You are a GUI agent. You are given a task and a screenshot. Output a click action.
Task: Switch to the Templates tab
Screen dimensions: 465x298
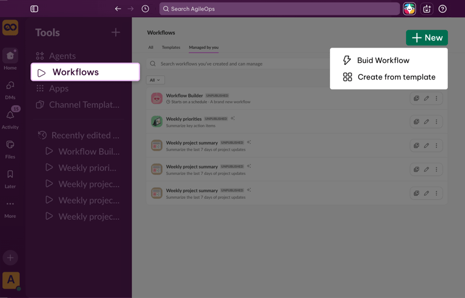[x=171, y=47]
